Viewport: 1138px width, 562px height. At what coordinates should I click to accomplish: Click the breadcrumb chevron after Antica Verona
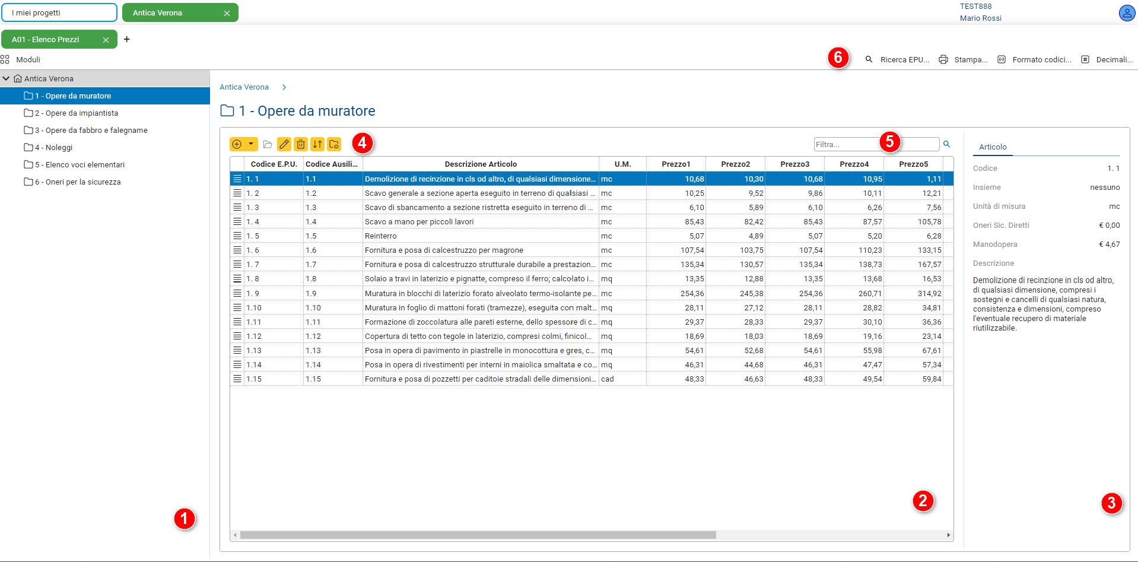click(284, 87)
